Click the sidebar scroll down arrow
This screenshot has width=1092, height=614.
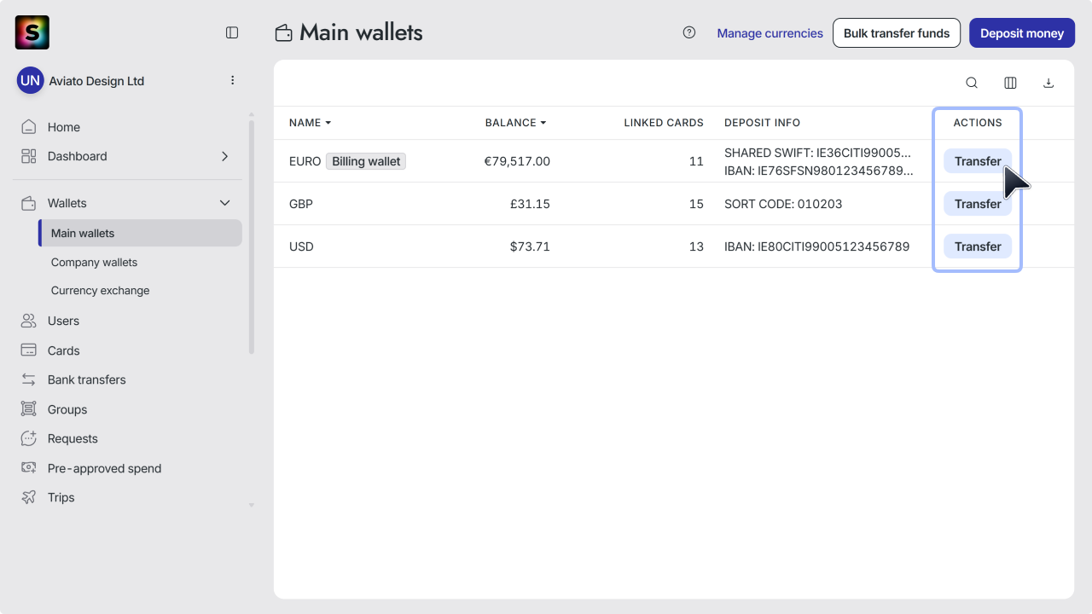pyautogui.click(x=251, y=505)
